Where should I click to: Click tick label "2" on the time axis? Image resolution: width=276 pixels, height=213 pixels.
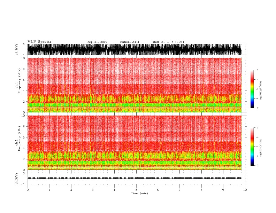coord(71,190)
